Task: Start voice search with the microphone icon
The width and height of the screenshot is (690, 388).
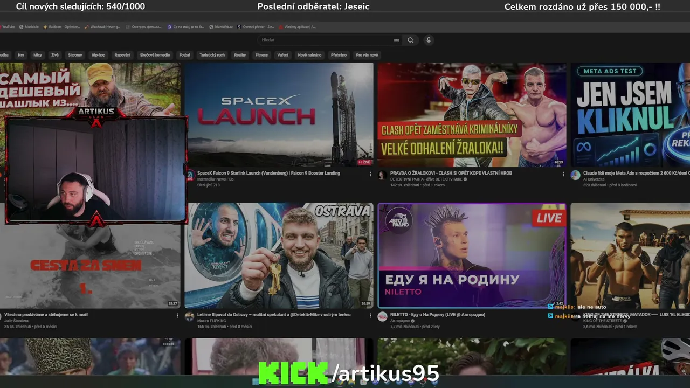Action: click(x=429, y=40)
